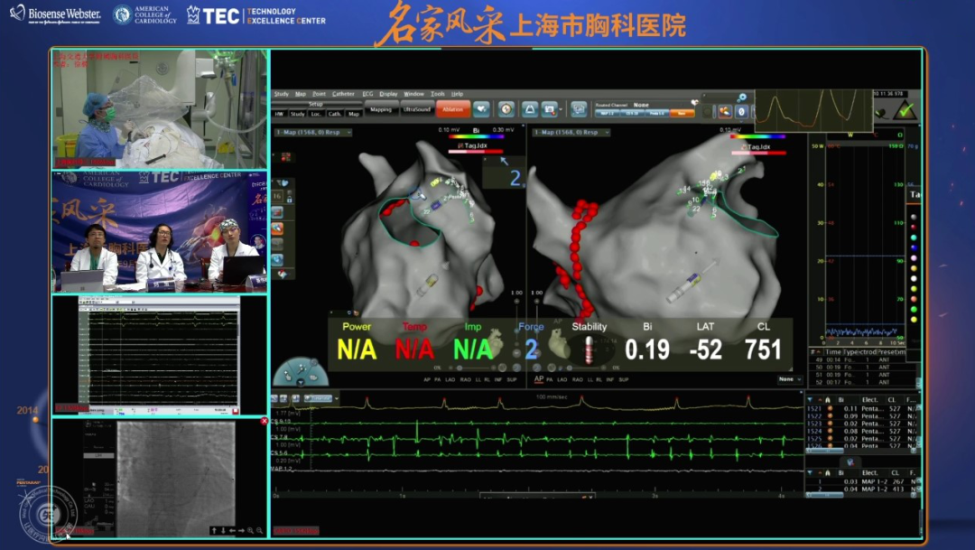This screenshot has height=550, width=975.
Task: Switch to the Mapping tab
Action: pos(381,109)
